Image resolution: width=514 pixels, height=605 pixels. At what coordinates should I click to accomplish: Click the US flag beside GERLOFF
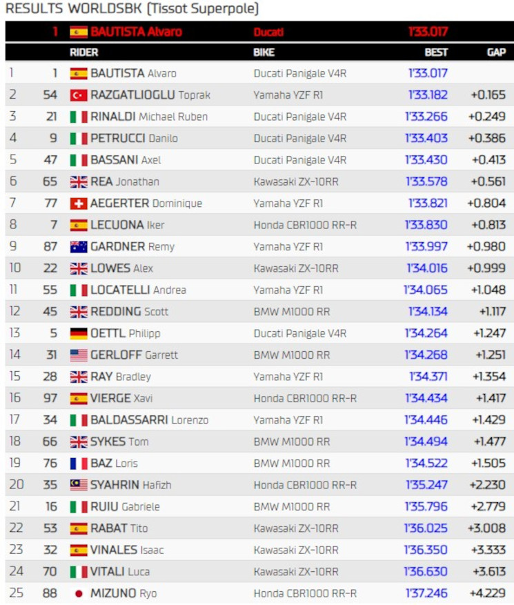79,355
